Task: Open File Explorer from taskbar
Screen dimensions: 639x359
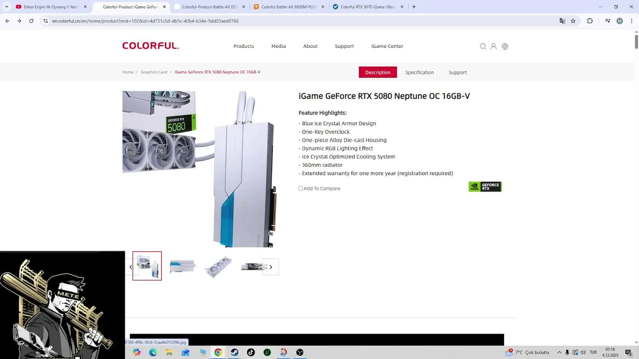Action: coord(169,352)
